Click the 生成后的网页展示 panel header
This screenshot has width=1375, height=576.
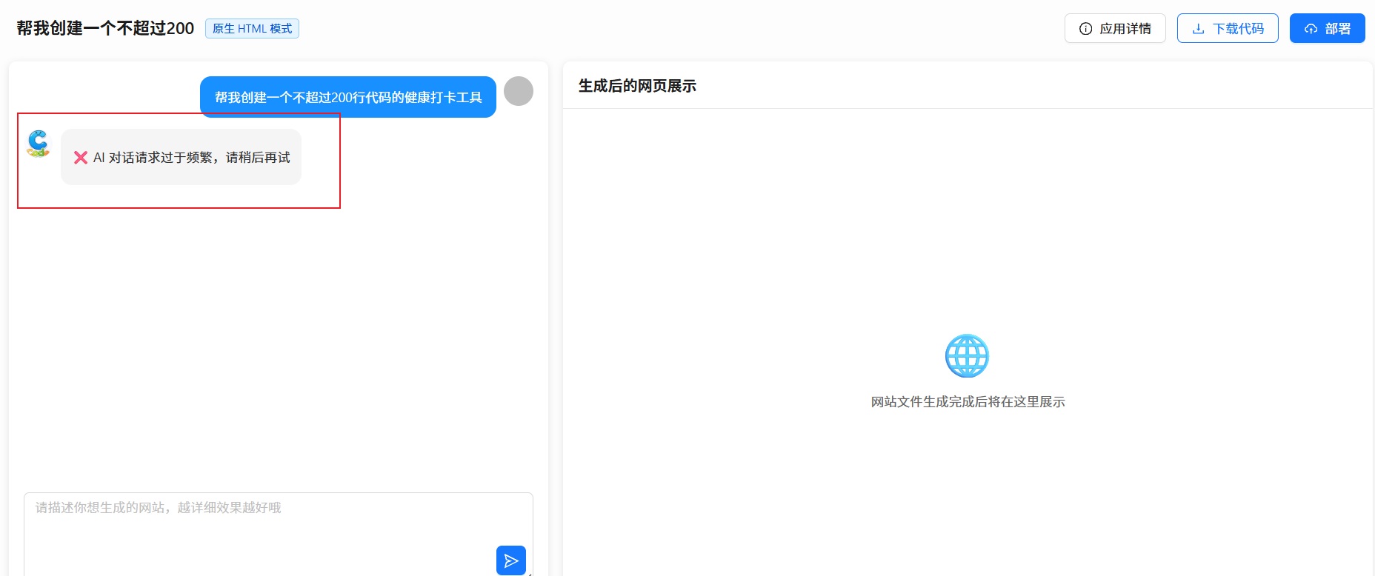(x=637, y=86)
